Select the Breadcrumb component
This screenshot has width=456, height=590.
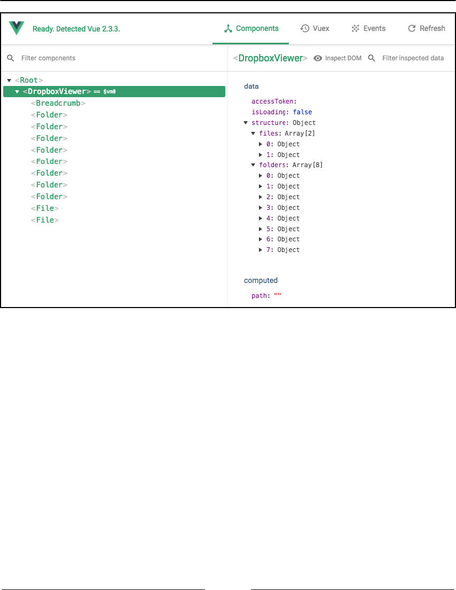click(58, 103)
